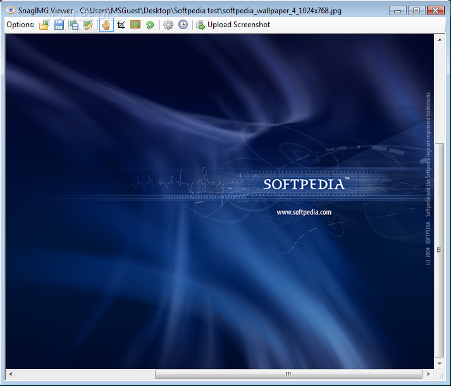Maximize the SnagIMG Viewer window
This screenshot has height=386, width=451.
(416, 11)
